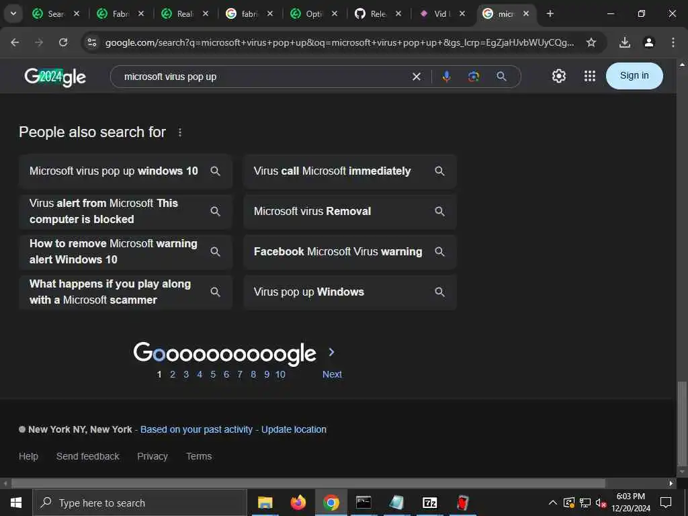
Task: Switch to the 'Fabr' browser tab
Action: click(x=120, y=13)
